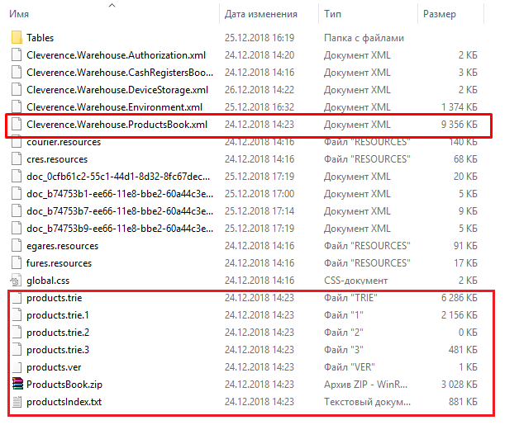Click the sort arrow above the Имя column
The image size is (519, 425).
click(x=112, y=5)
